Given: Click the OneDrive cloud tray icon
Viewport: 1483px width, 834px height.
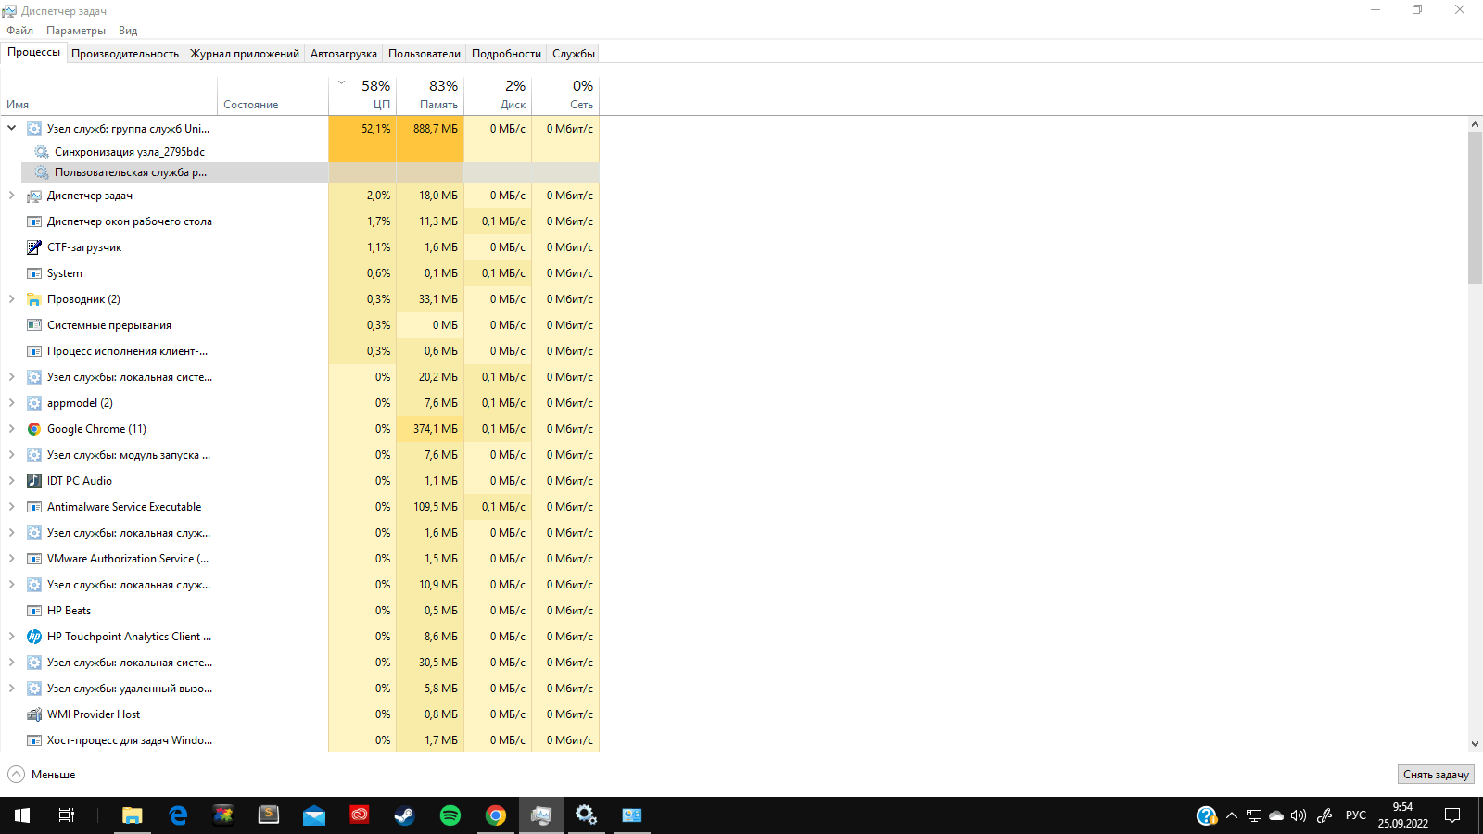Looking at the screenshot, I should pyautogui.click(x=1276, y=815).
